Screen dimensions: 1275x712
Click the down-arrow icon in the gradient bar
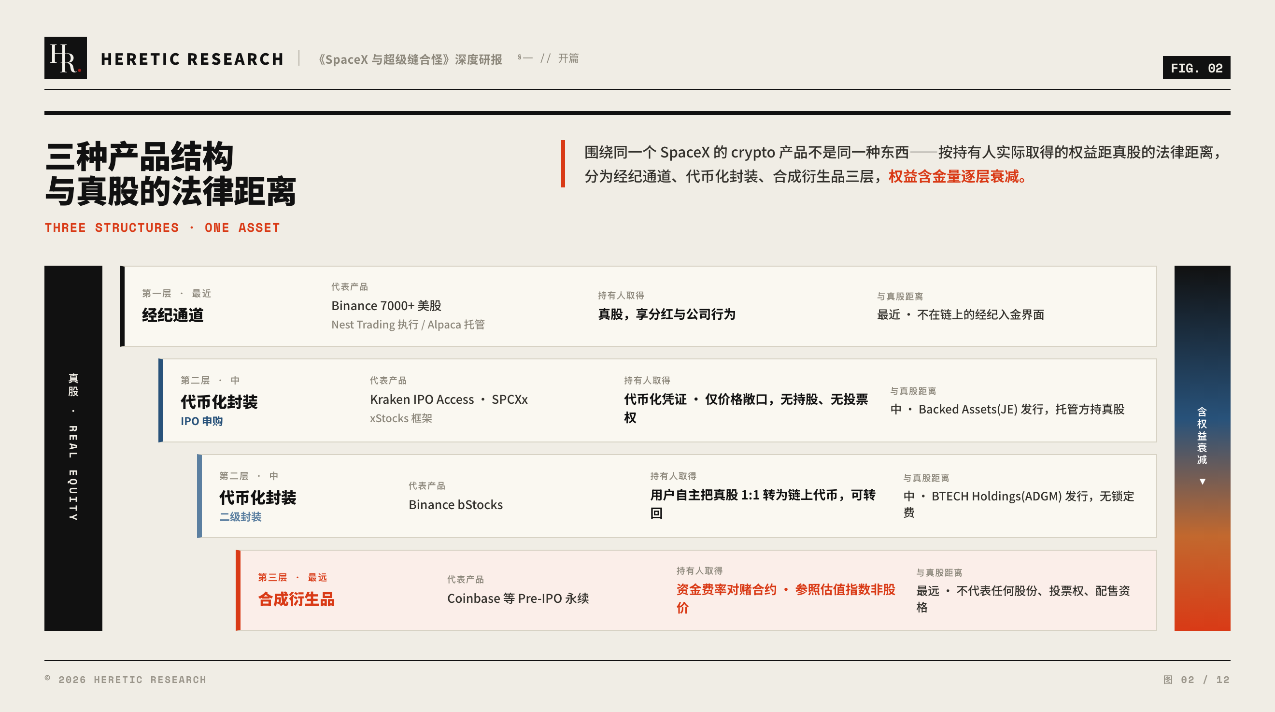[x=1202, y=481]
